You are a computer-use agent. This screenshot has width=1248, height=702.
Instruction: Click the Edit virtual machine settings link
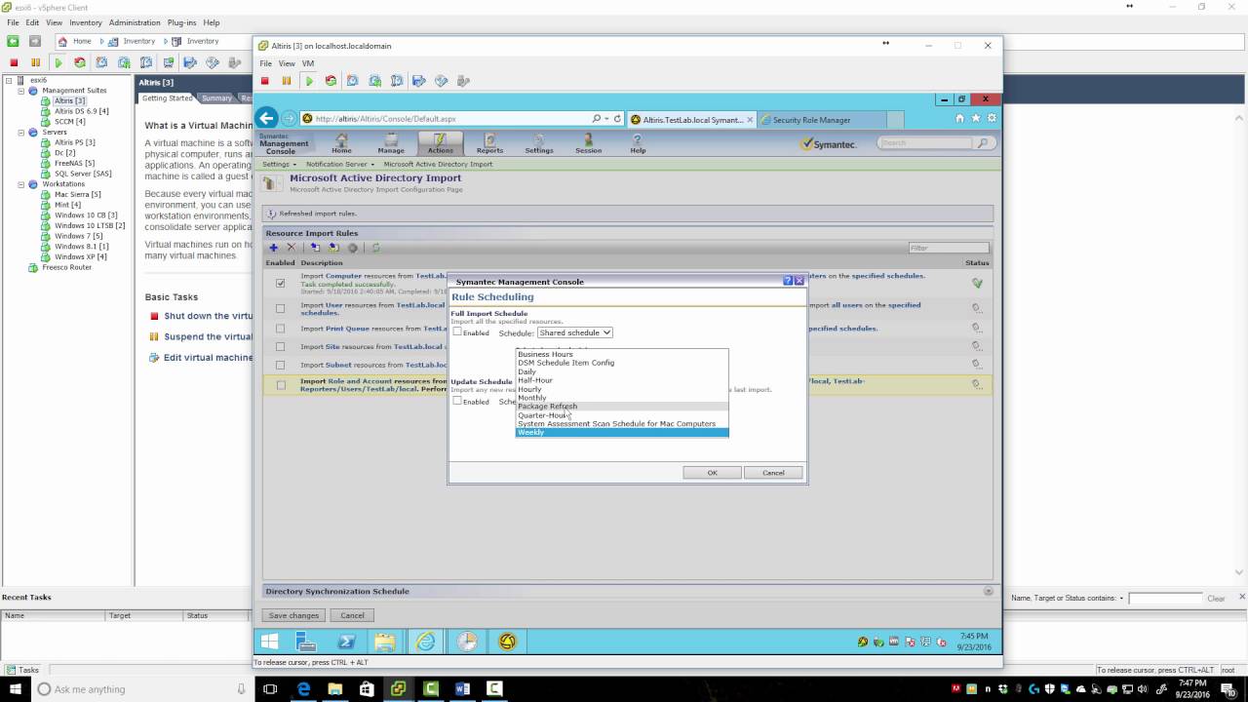pos(208,357)
